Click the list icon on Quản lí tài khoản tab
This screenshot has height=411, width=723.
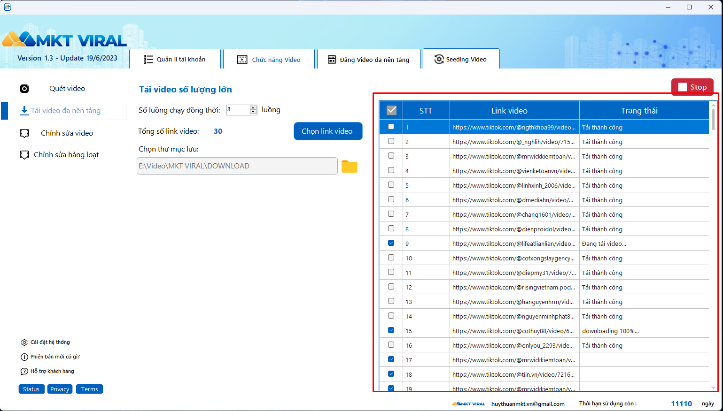pos(148,60)
